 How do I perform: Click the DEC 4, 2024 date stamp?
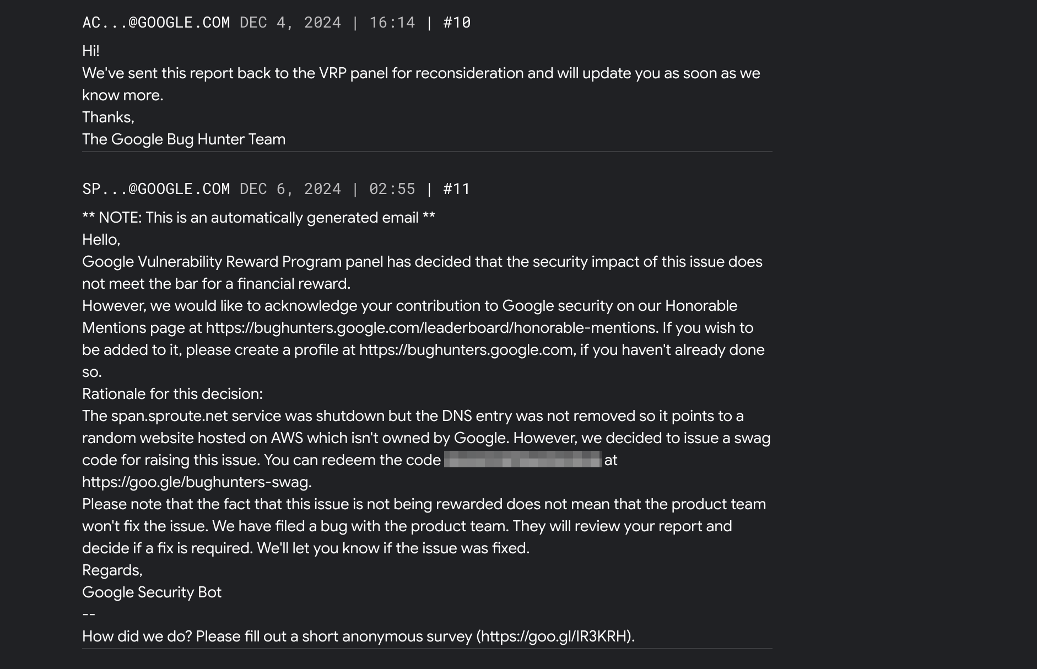[290, 23]
